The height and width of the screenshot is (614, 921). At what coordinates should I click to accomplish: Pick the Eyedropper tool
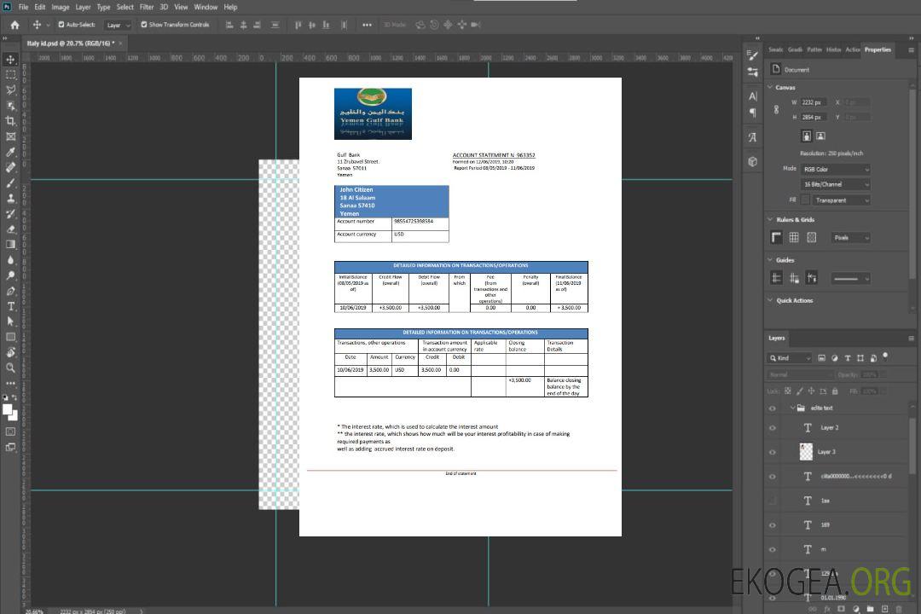click(10, 152)
